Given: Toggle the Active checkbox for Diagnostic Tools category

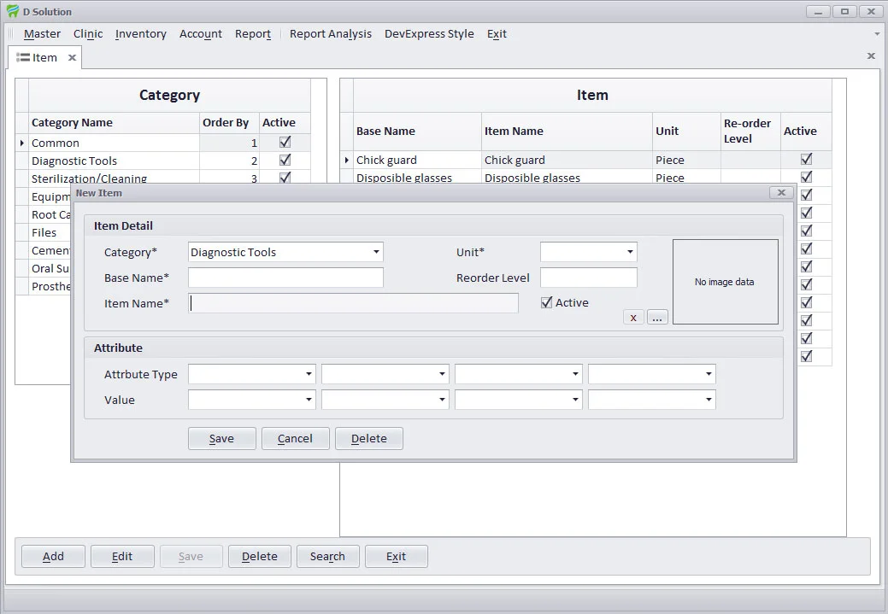Looking at the screenshot, I should (285, 161).
